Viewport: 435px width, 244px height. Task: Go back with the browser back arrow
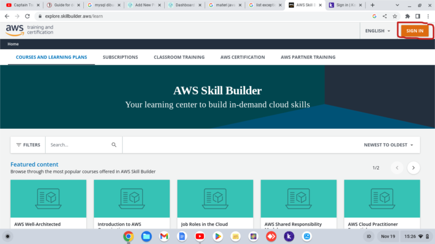point(7,16)
